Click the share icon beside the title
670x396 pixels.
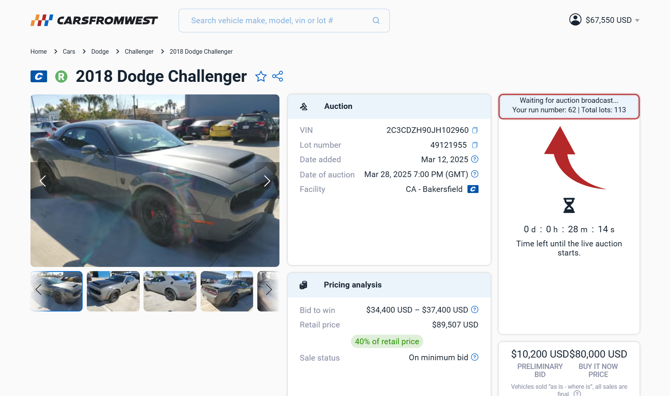[x=278, y=76]
